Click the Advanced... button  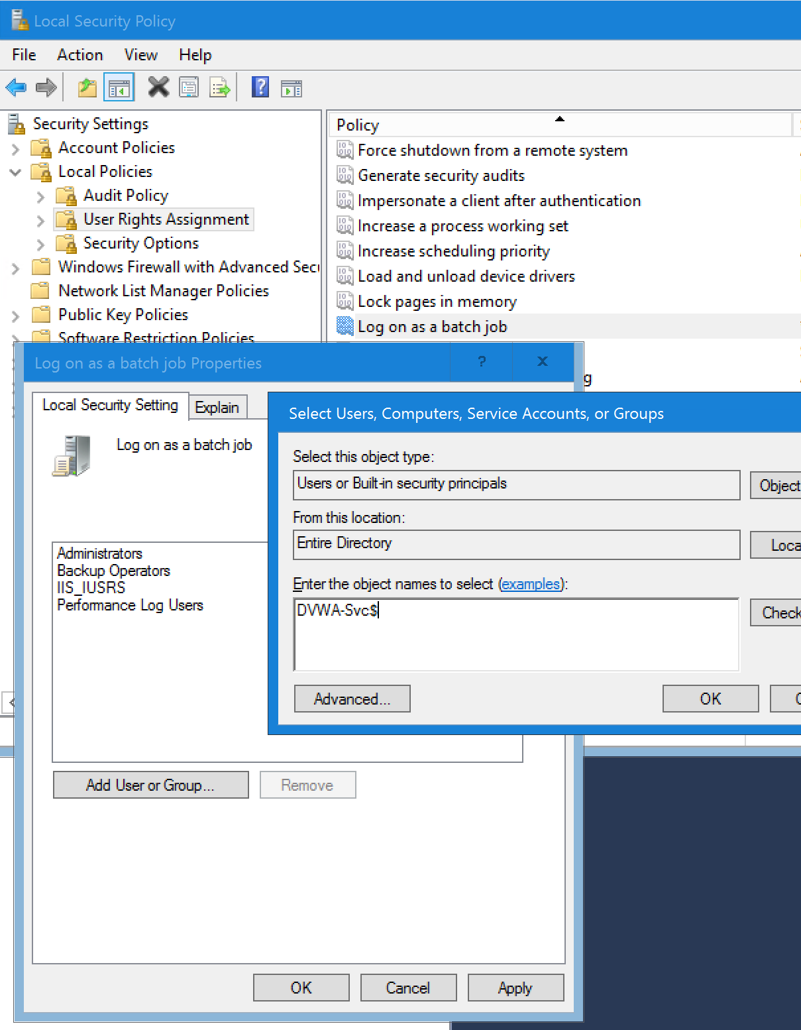coord(352,699)
